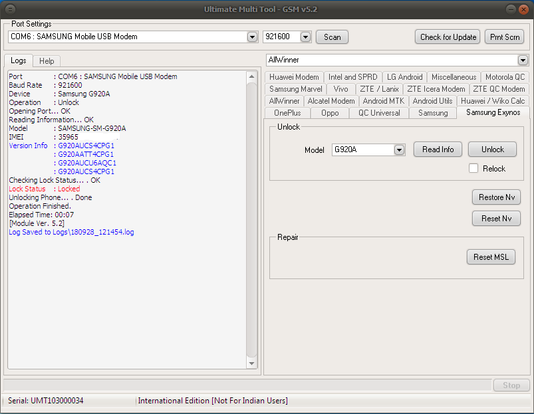Close the Ultimate Multi Tool window
Screen dimensions: 534x414
point(523,9)
